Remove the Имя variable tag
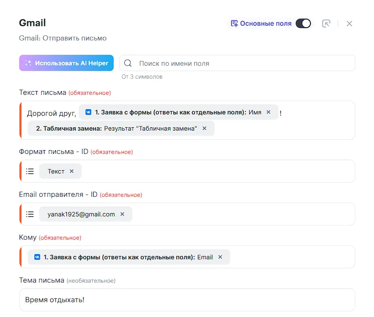This screenshot has height=317, width=374. (x=268, y=112)
